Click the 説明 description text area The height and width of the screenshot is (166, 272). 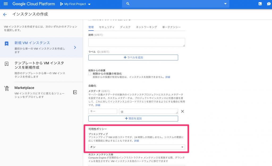(x=137, y=42)
